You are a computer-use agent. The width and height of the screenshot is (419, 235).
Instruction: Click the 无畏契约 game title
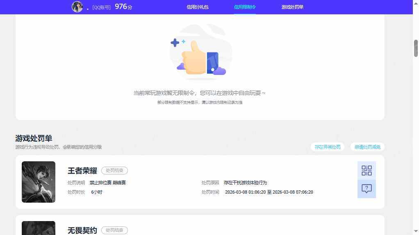(x=82, y=230)
